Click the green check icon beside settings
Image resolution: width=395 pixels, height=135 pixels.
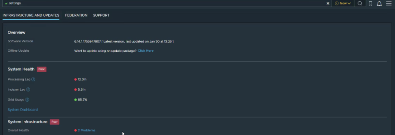click(6, 4)
